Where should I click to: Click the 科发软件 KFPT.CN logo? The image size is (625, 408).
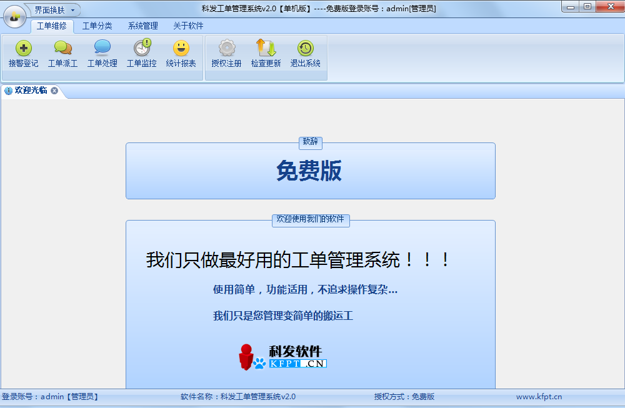click(282, 357)
